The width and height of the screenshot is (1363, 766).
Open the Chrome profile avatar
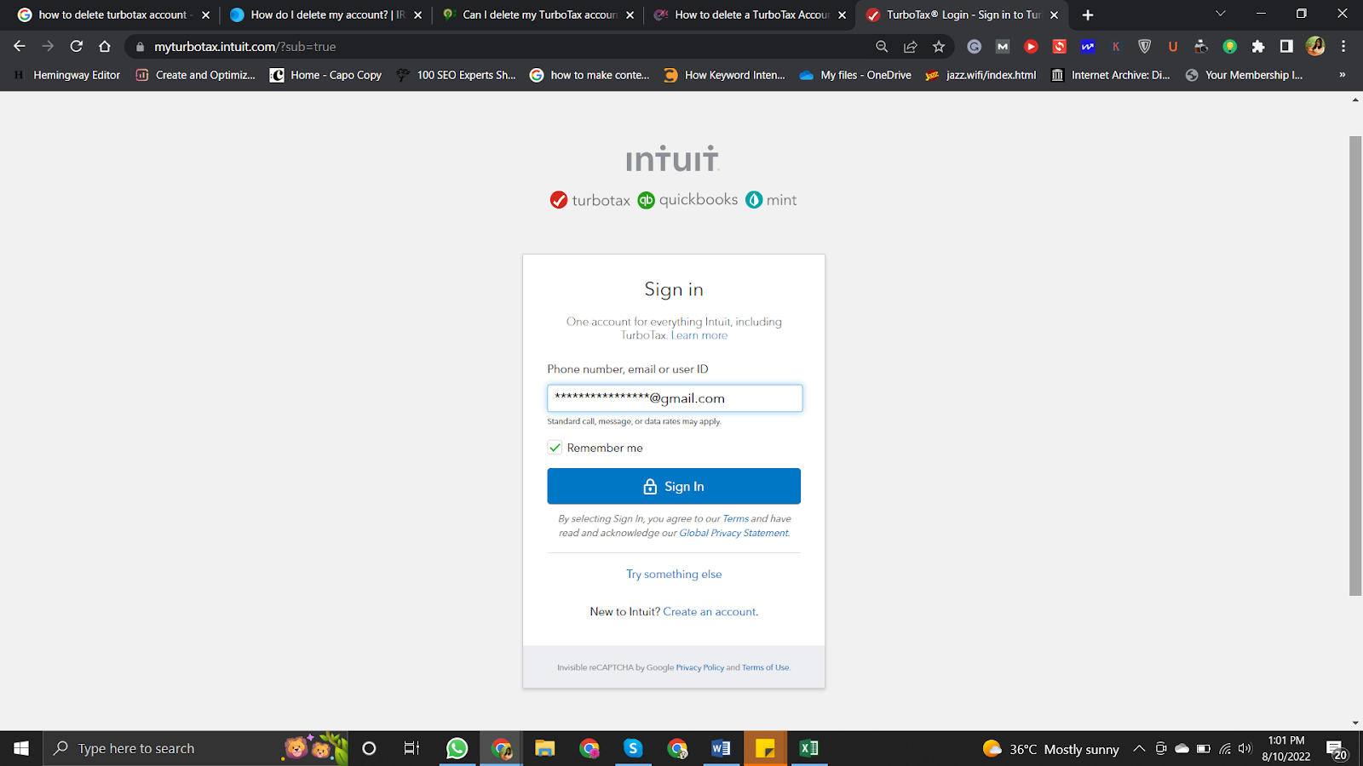click(x=1315, y=47)
